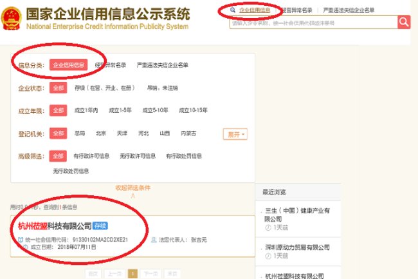Choose 河北 registration authority

click(x=143, y=133)
